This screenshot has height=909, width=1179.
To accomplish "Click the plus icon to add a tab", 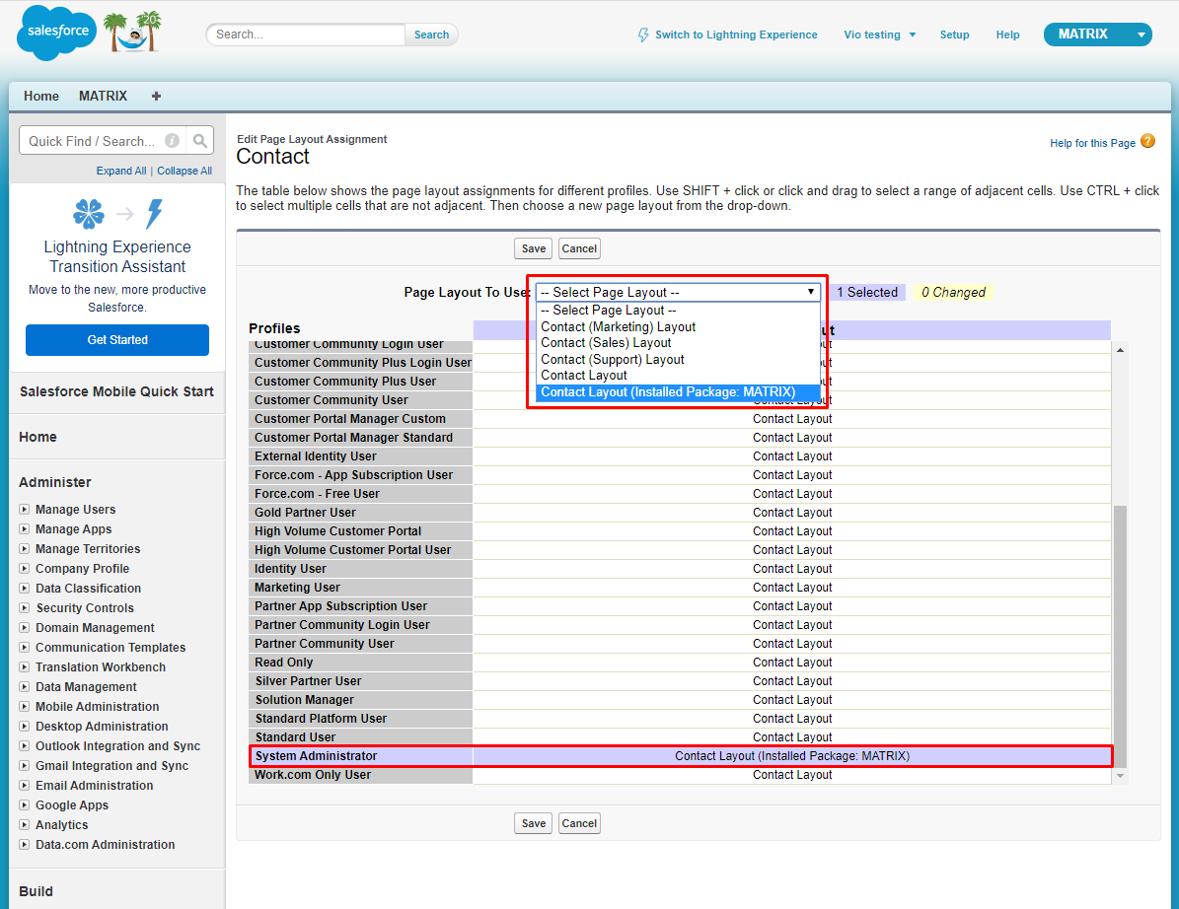I will tap(157, 97).
